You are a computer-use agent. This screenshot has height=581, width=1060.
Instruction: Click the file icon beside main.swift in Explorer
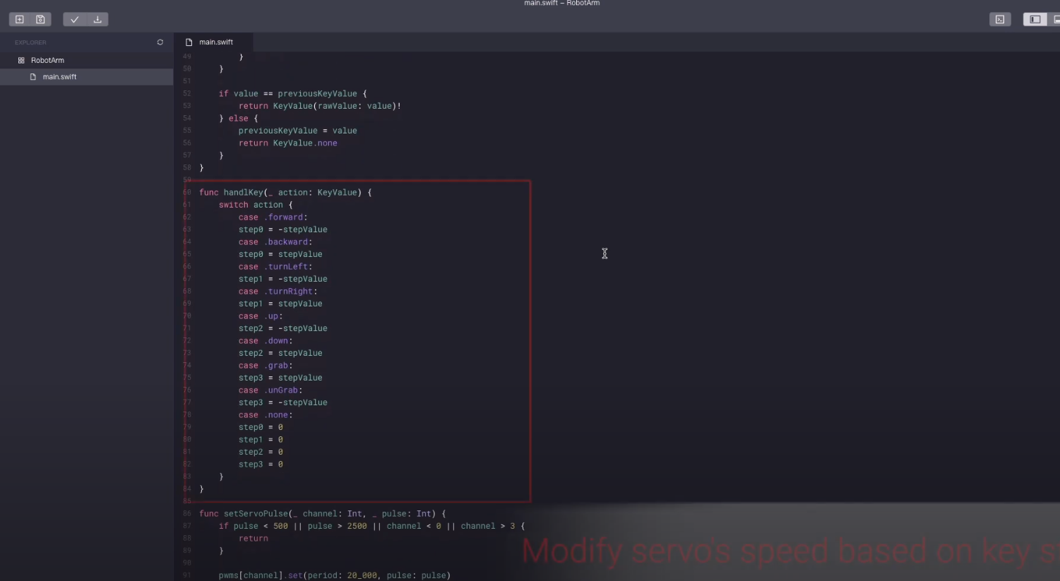(32, 76)
